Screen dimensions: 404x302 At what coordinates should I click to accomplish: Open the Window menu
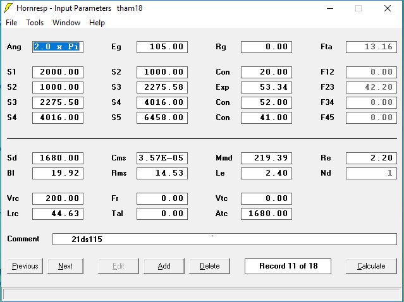66,23
